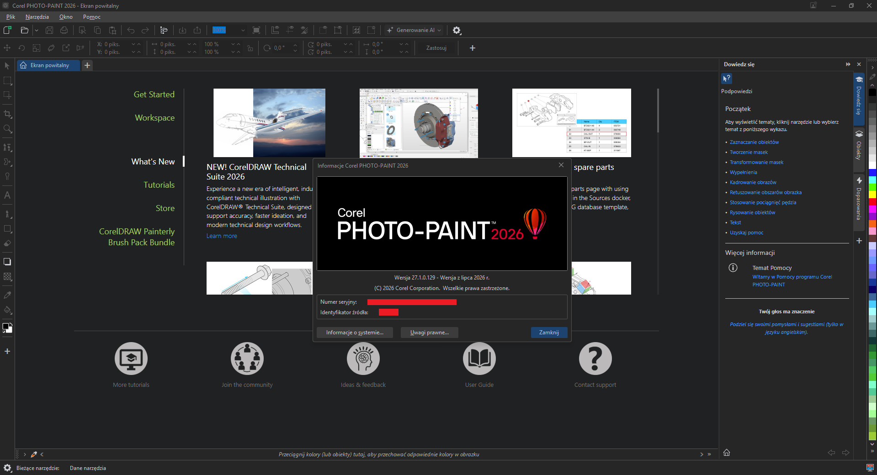Add a new tab with plus button
877x475 pixels.
pos(87,65)
